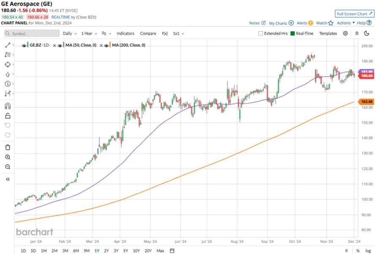Open the chart type bar-style dropdown
376x254 pixels.
[106, 33]
